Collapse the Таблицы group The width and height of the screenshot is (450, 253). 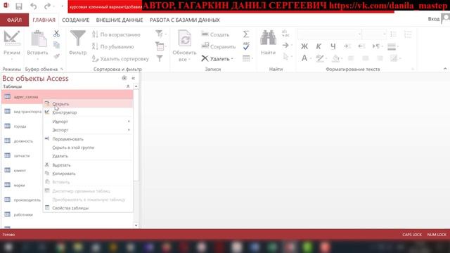[x=128, y=86]
